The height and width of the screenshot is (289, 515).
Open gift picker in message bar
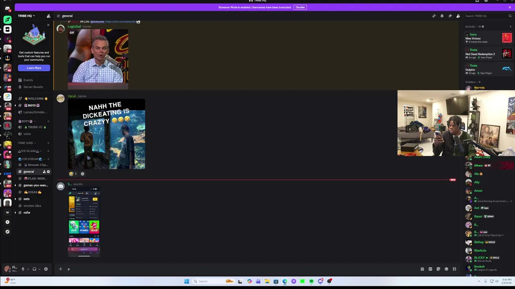[422, 269]
